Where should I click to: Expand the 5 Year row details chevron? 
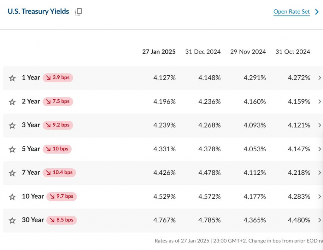[x=320, y=149]
